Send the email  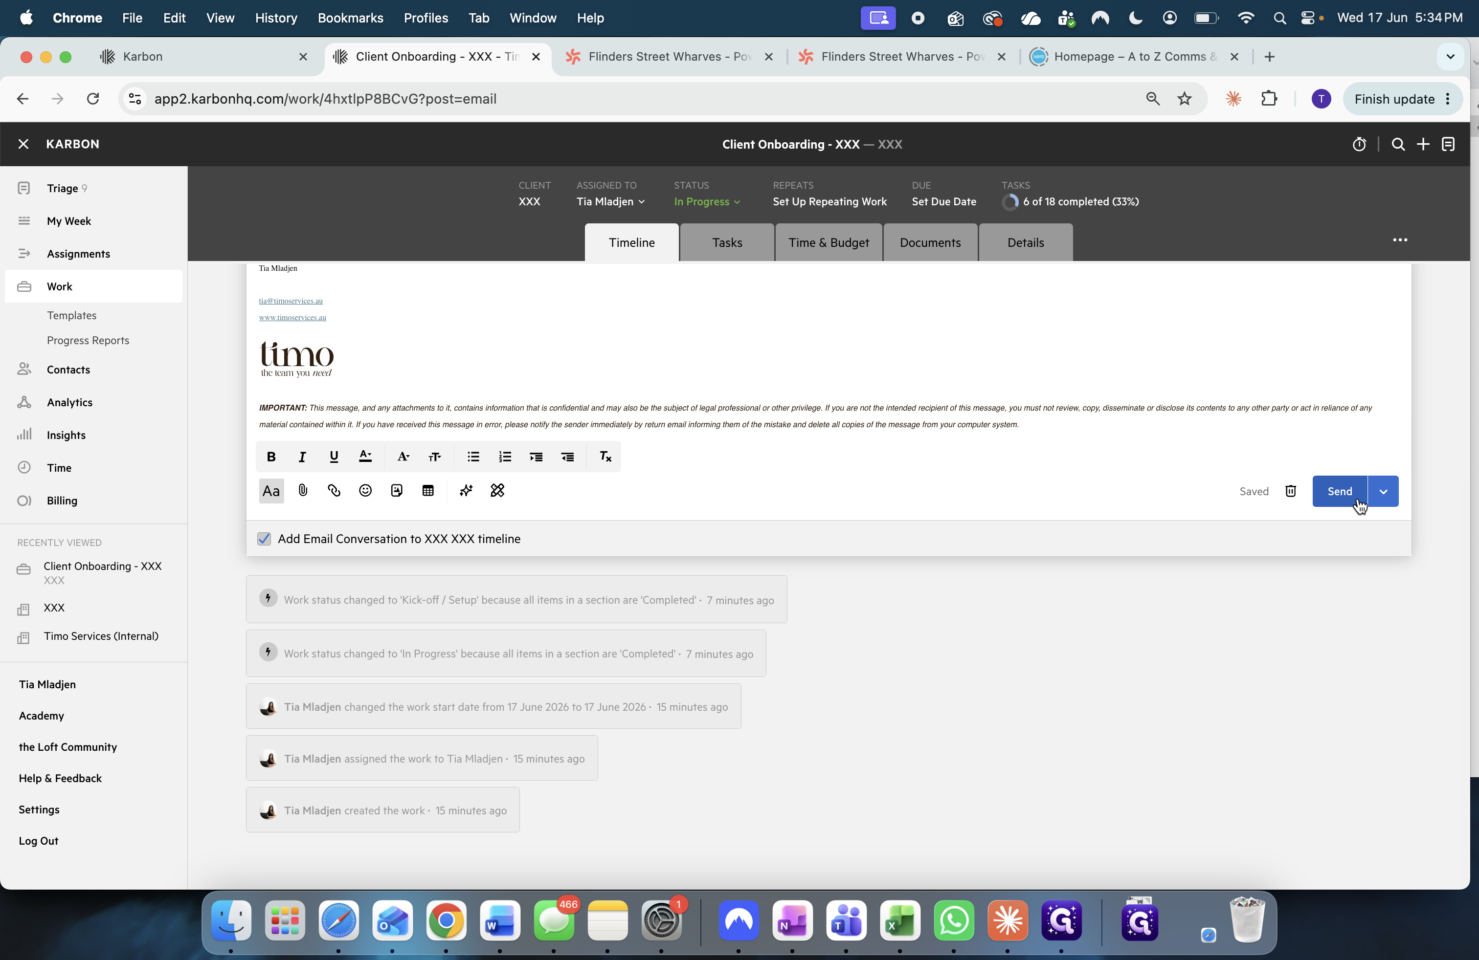pyautogui.click(x=1339, y=491)
